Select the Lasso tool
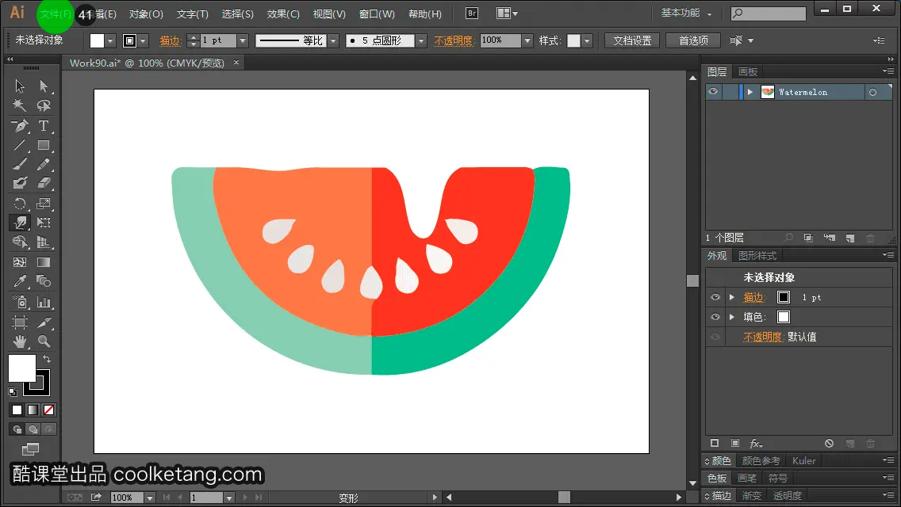Screen dimensions: 901x507 [x=44, y=105]
